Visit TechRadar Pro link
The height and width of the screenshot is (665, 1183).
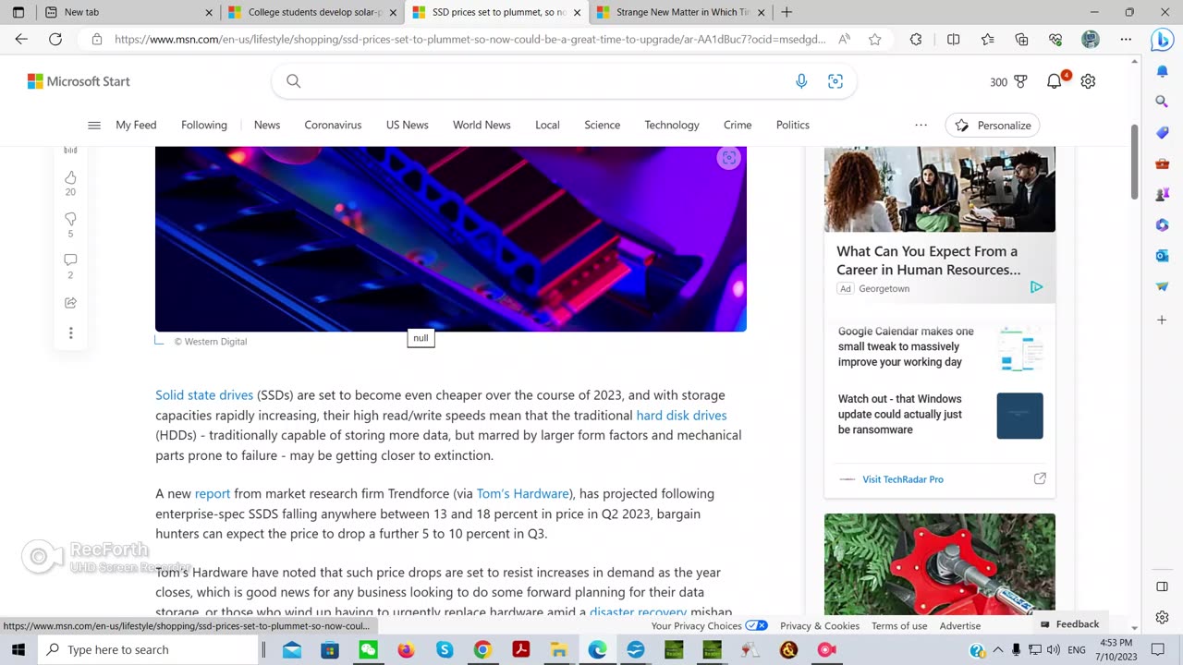pyautogui.click(x=903, y=479)
